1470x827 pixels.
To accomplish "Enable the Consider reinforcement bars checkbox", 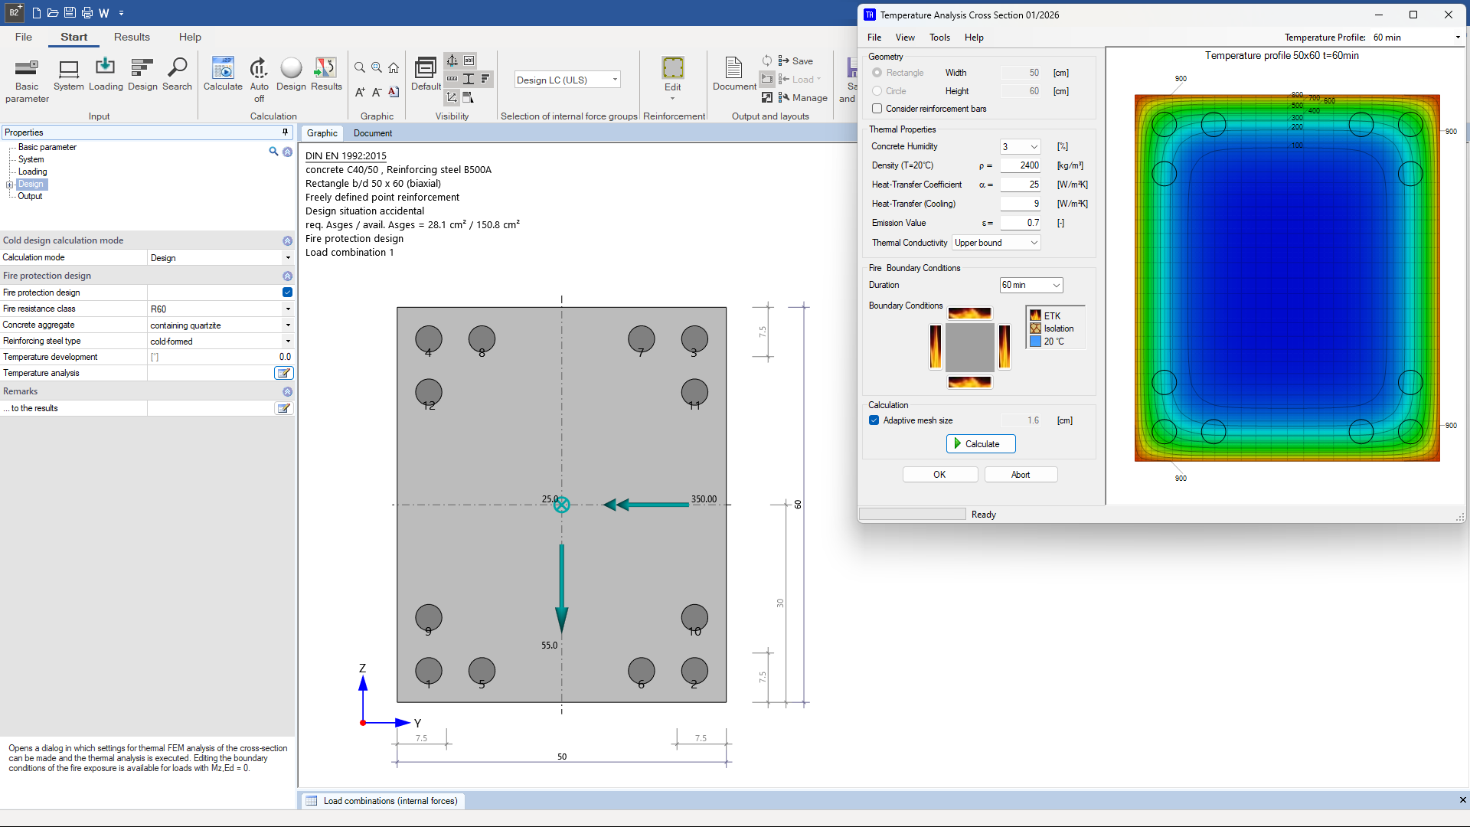I will click(877, 109).
